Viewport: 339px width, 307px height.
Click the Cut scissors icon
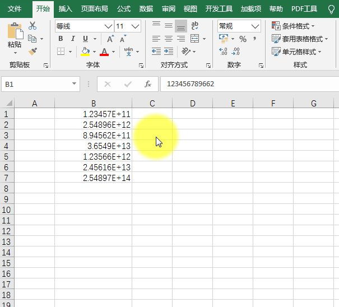pos(32,26)
